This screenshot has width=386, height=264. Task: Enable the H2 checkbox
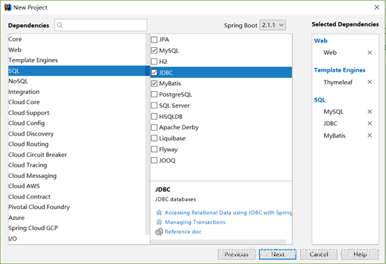point(154,61)
